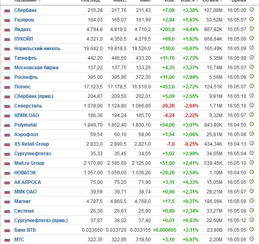
Task: Click the clock icon in Банк ВТБ row
Action: coord(251,229)
